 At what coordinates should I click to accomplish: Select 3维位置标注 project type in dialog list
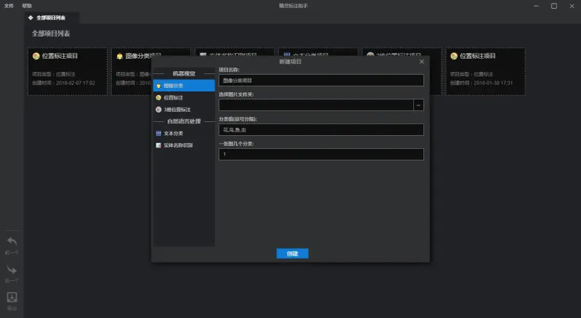coord(184,110)
